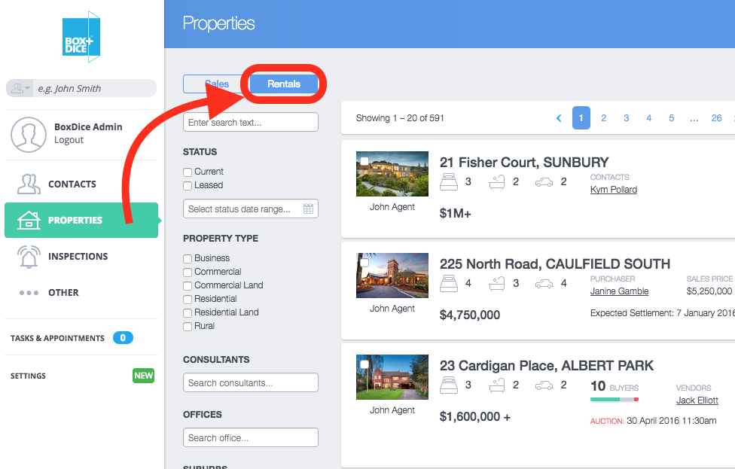Switch to the Sales tab
The width and height of the screenshot is (735, 469).
click(217, 84)
